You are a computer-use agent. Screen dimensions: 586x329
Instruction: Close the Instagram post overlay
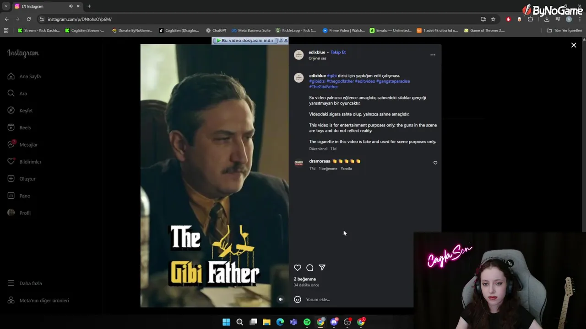point(574,45)
